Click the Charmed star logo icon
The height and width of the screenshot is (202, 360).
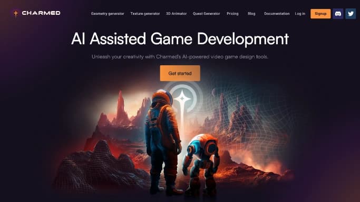[16, 13]
